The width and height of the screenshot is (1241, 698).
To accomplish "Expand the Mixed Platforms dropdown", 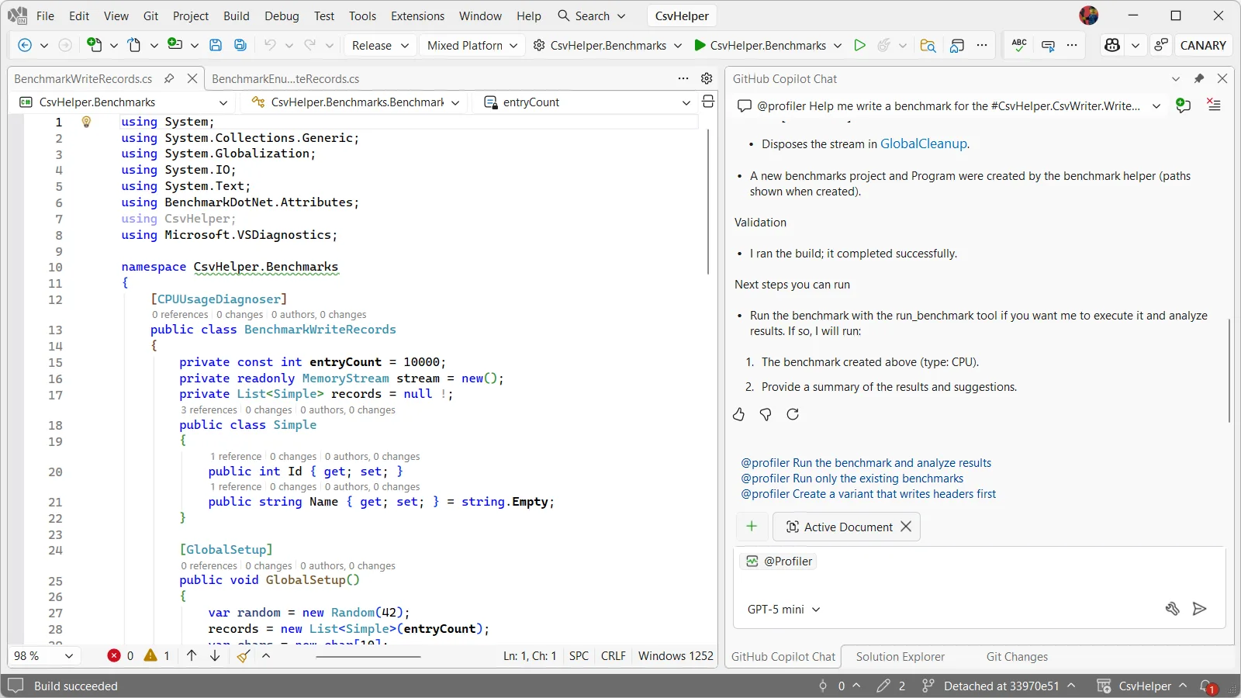I will pos(472,45).
